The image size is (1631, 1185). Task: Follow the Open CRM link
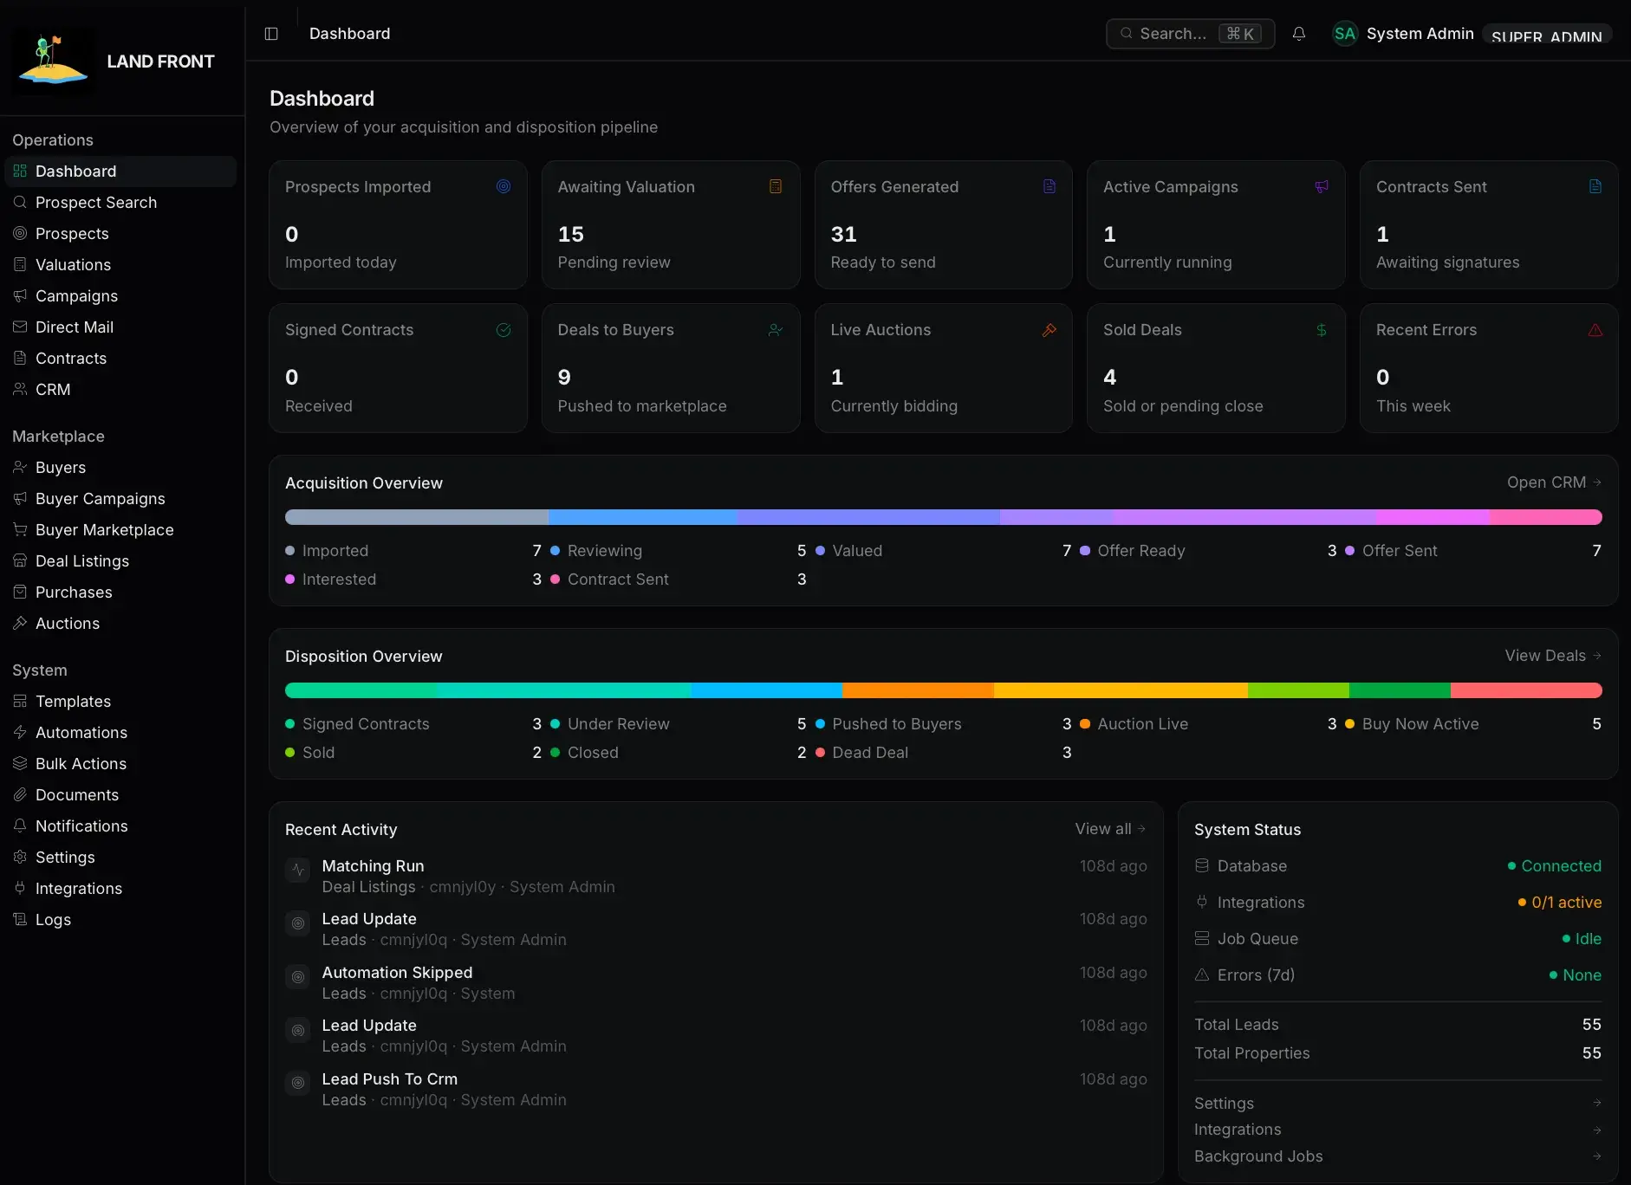click(1554, 482)
